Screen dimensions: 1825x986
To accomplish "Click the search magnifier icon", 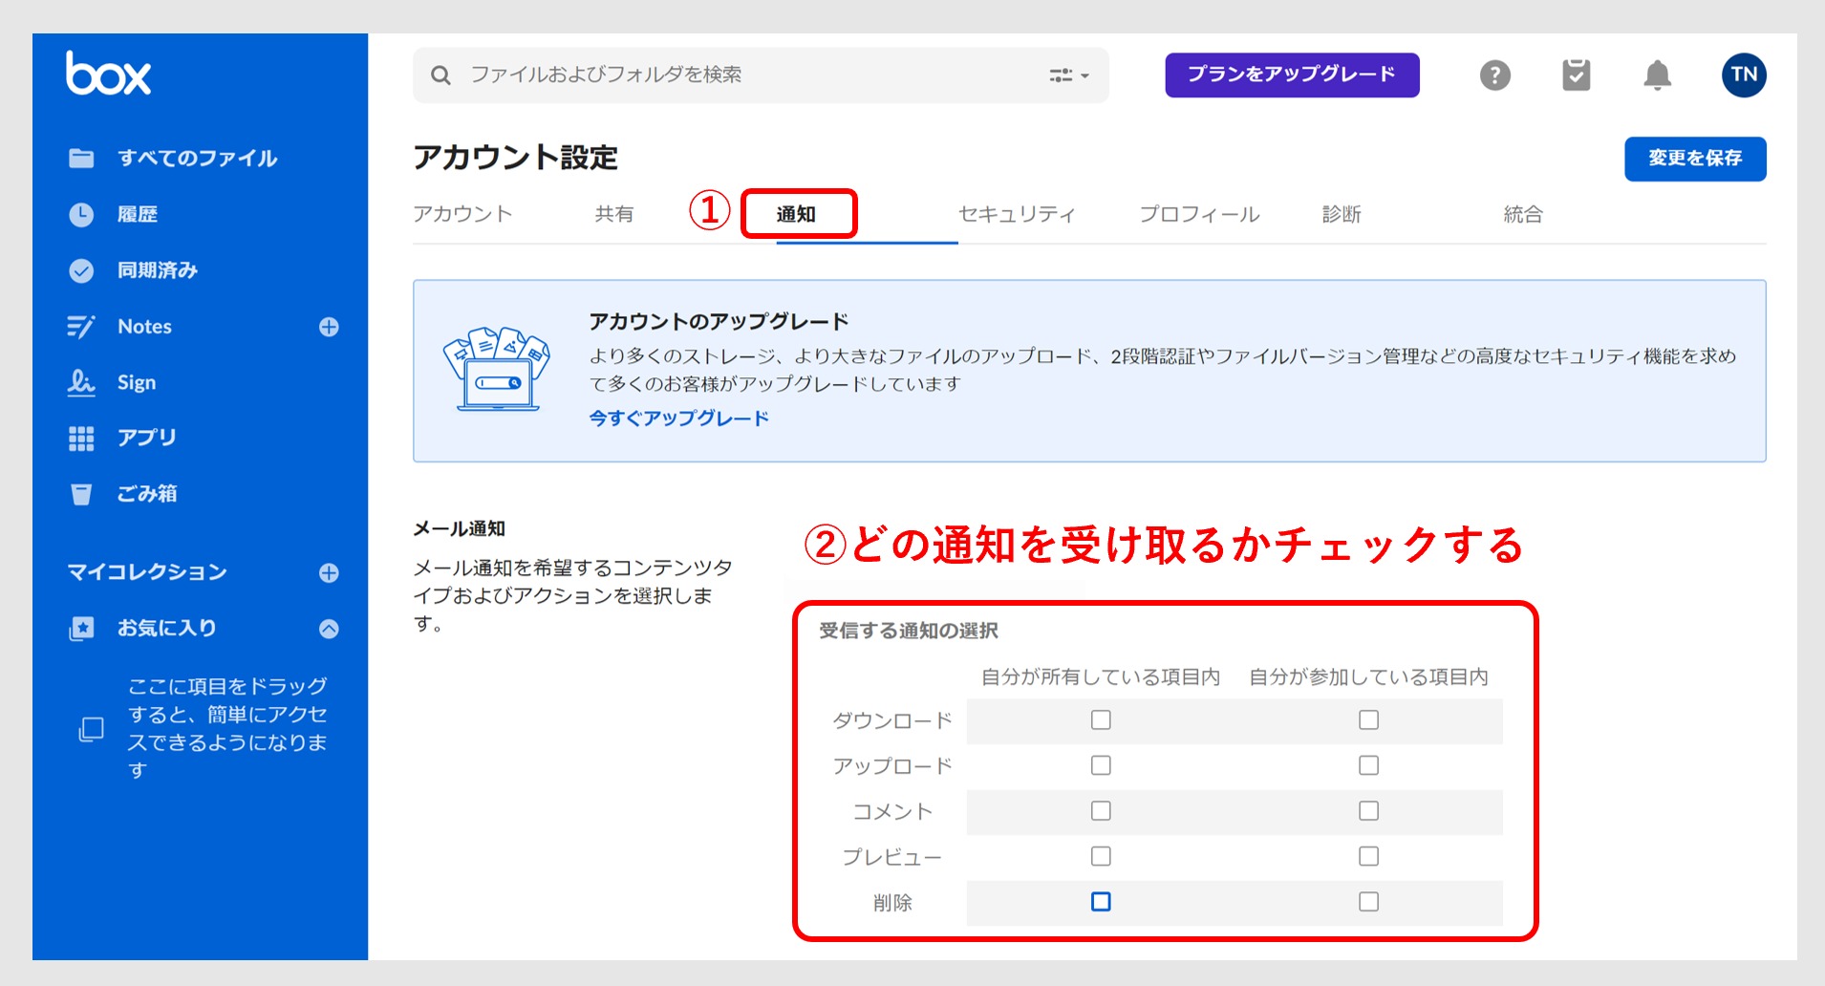I will [440, 75].
